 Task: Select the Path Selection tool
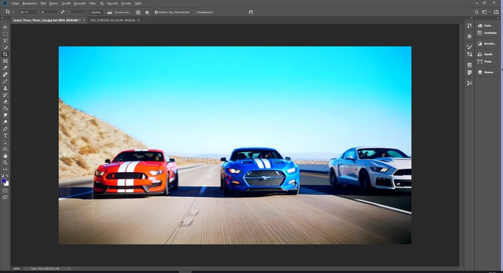pos(5,143)
